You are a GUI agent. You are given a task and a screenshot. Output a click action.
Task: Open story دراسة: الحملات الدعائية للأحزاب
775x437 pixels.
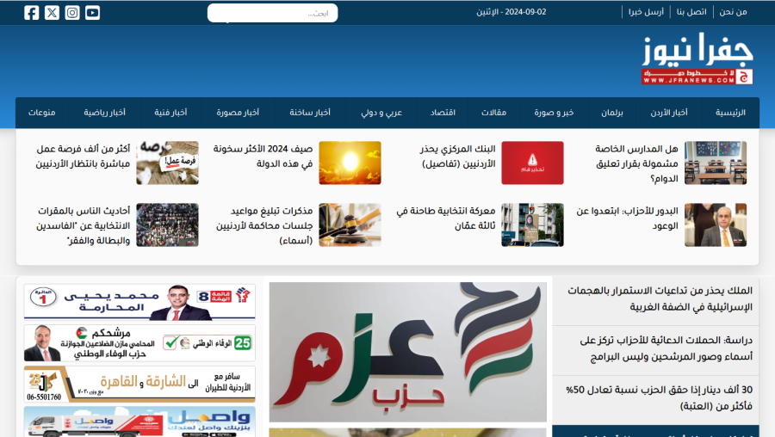point(666,348)
